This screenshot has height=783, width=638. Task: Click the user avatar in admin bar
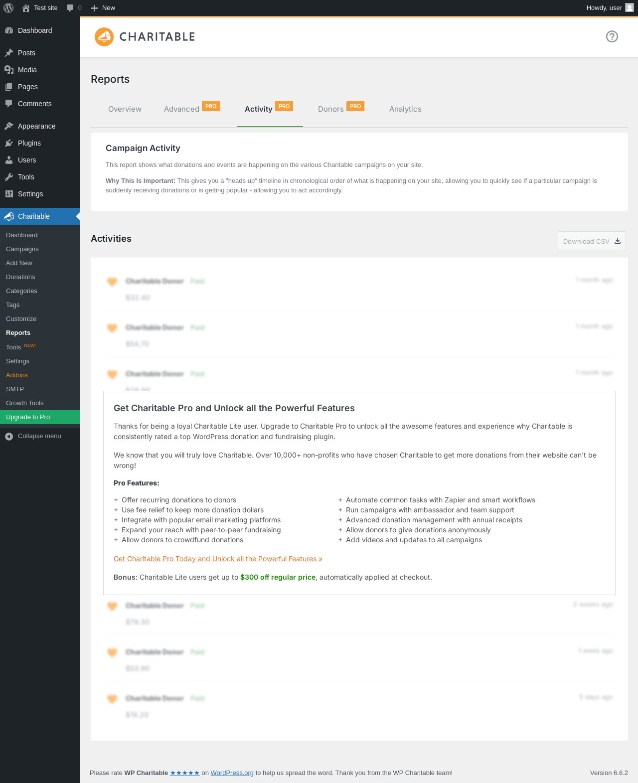click(x=630, y=7)
